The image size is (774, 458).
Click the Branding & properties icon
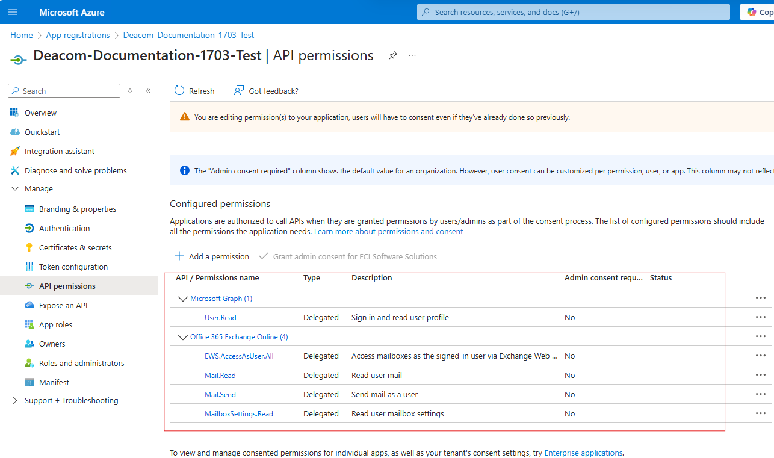pos(29,209)
